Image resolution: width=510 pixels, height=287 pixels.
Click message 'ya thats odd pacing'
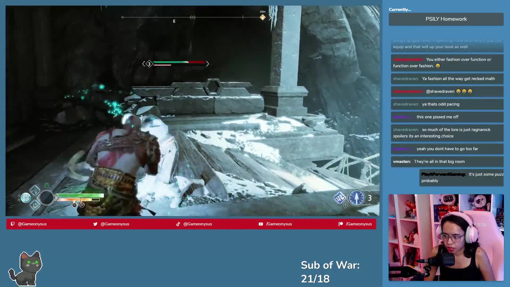pyautogui.click(x=447, y=104)
